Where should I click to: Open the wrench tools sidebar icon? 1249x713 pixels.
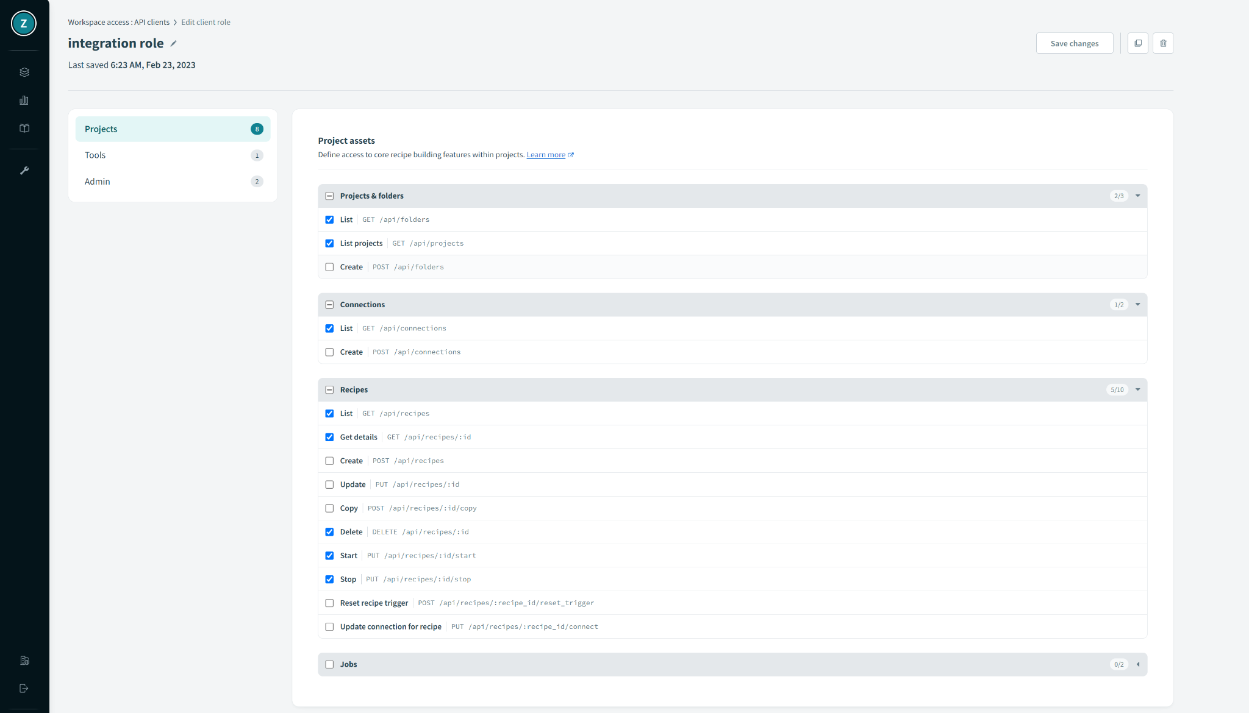click(x=24, y=171)
